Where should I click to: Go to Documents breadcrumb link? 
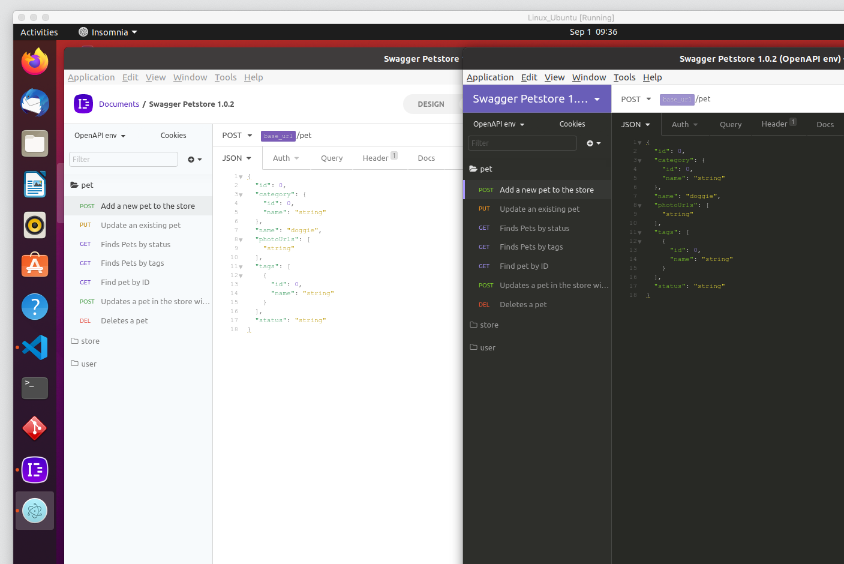pos(119,104)
